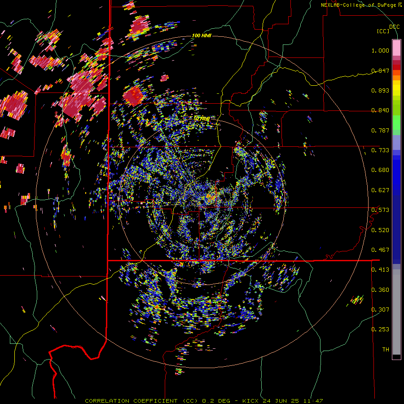Click the 0.893 scale value

point(380,90)
